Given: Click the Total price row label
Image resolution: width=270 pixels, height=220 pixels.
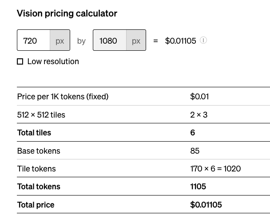Looking at the screenshot, I should 36,205.
